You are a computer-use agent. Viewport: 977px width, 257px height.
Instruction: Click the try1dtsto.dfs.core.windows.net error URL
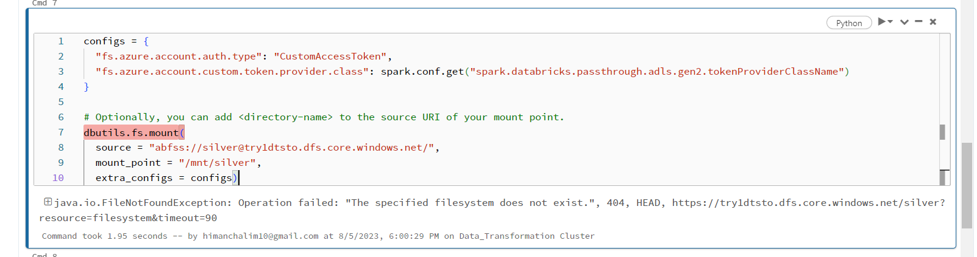(x=808, y=203)
